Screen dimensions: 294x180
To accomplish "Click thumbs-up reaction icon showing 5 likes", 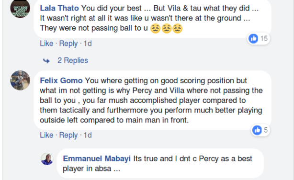I will click(x=257, y=130).
